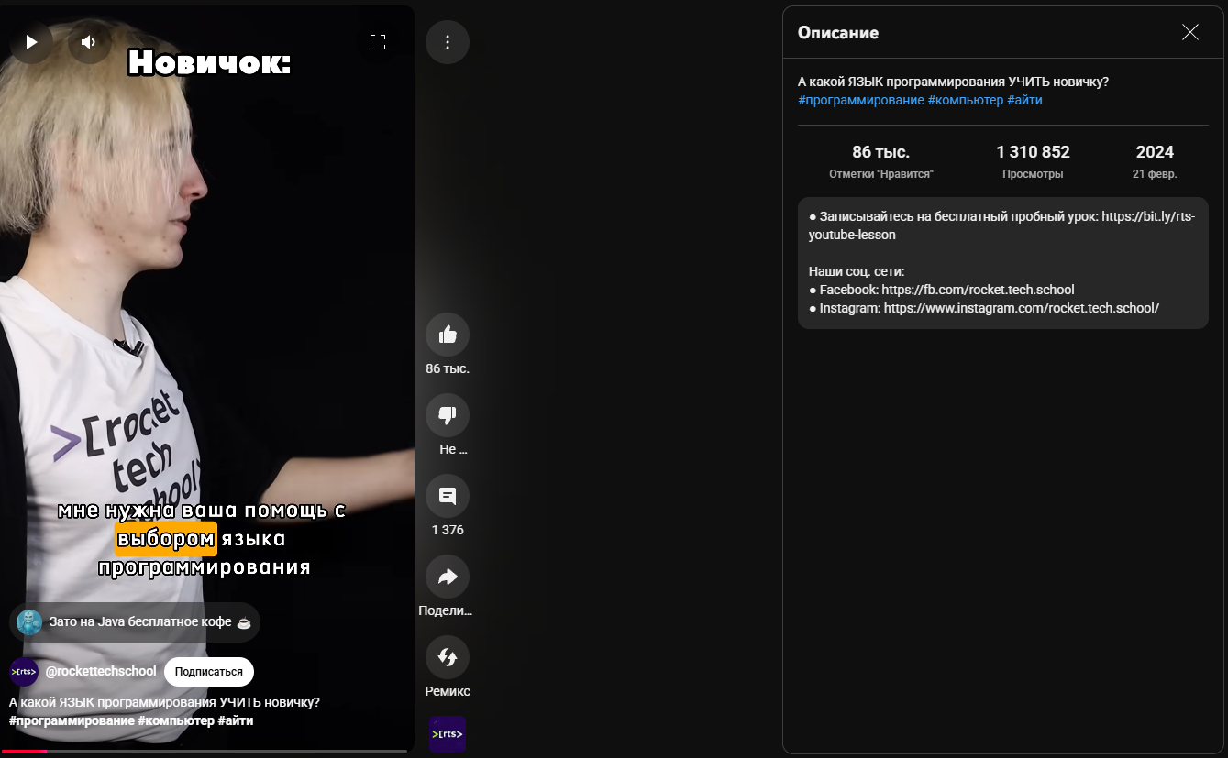Click the 86 тыс. label under the like button
This screenshot has height=758, width=1228.
tap(448, 368)
